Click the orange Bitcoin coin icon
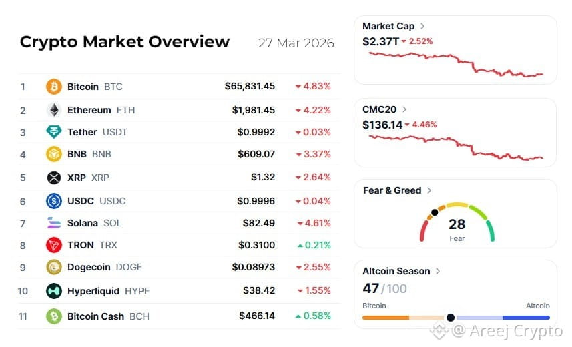This screenshot has width=572, height=347. pos(53,87)
